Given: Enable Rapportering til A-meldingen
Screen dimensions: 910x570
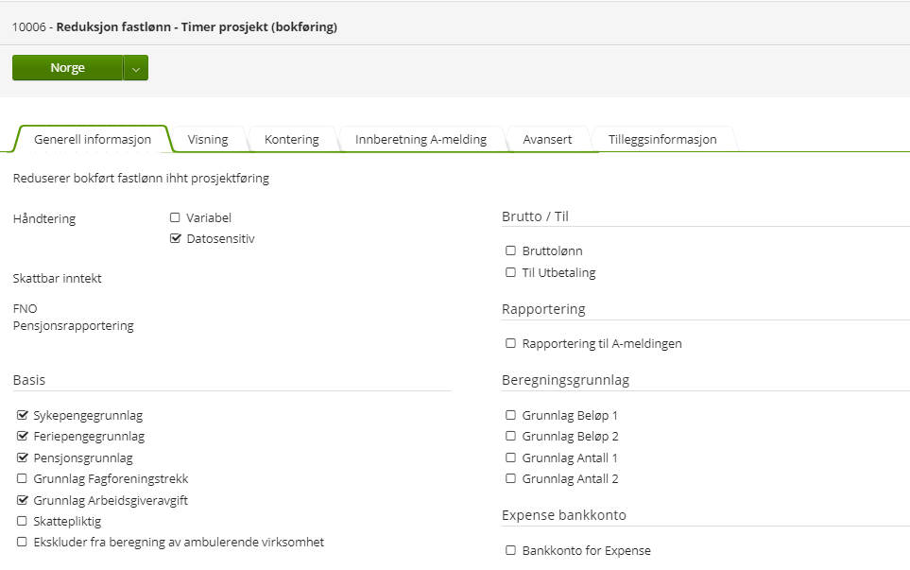Looking at the screenshot, I should 511,344.
